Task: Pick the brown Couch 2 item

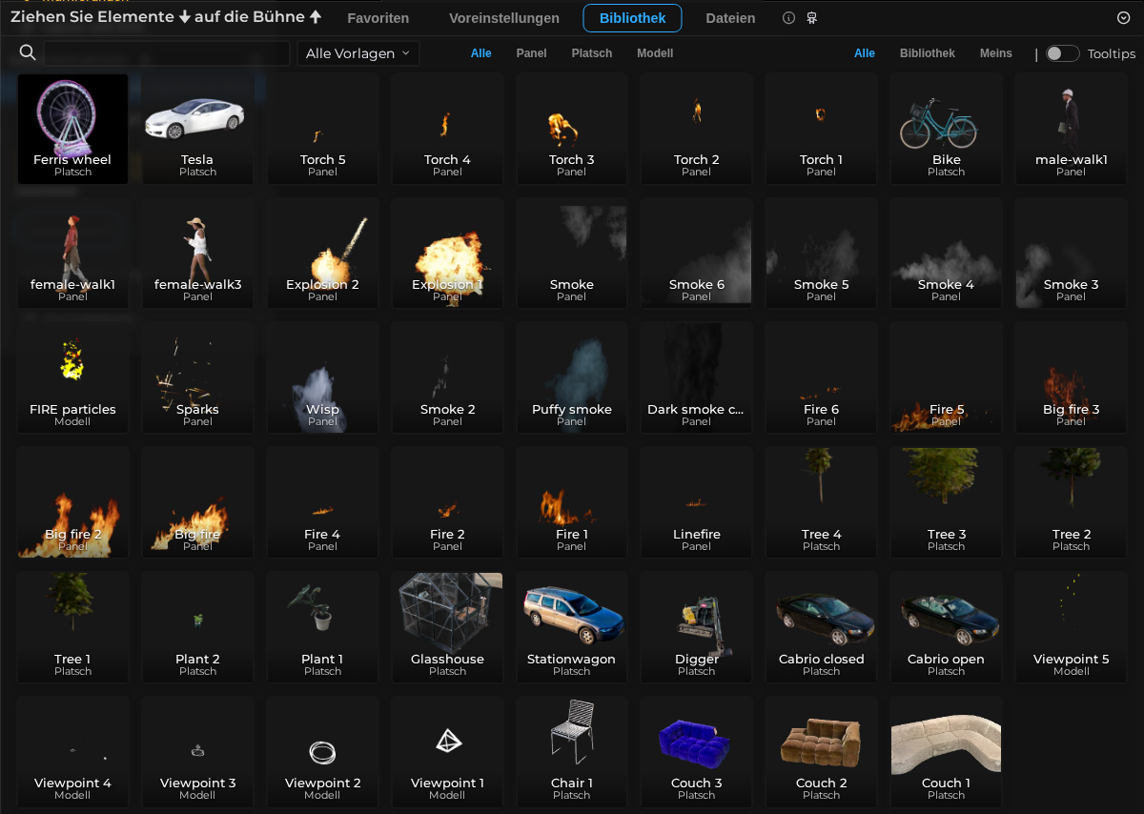Action: coord(821,752)
